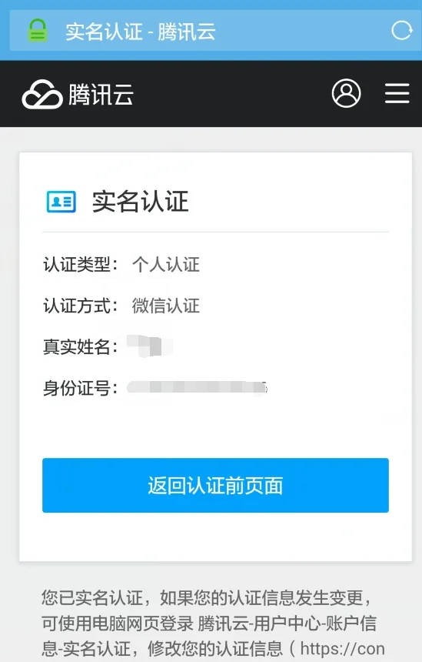Select the 个人认证 value text
The image size is (422, 662).
click(x=166, y=265)
